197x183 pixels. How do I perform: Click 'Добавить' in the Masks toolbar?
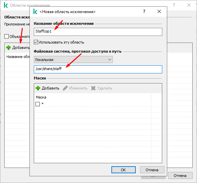point(51,88)
